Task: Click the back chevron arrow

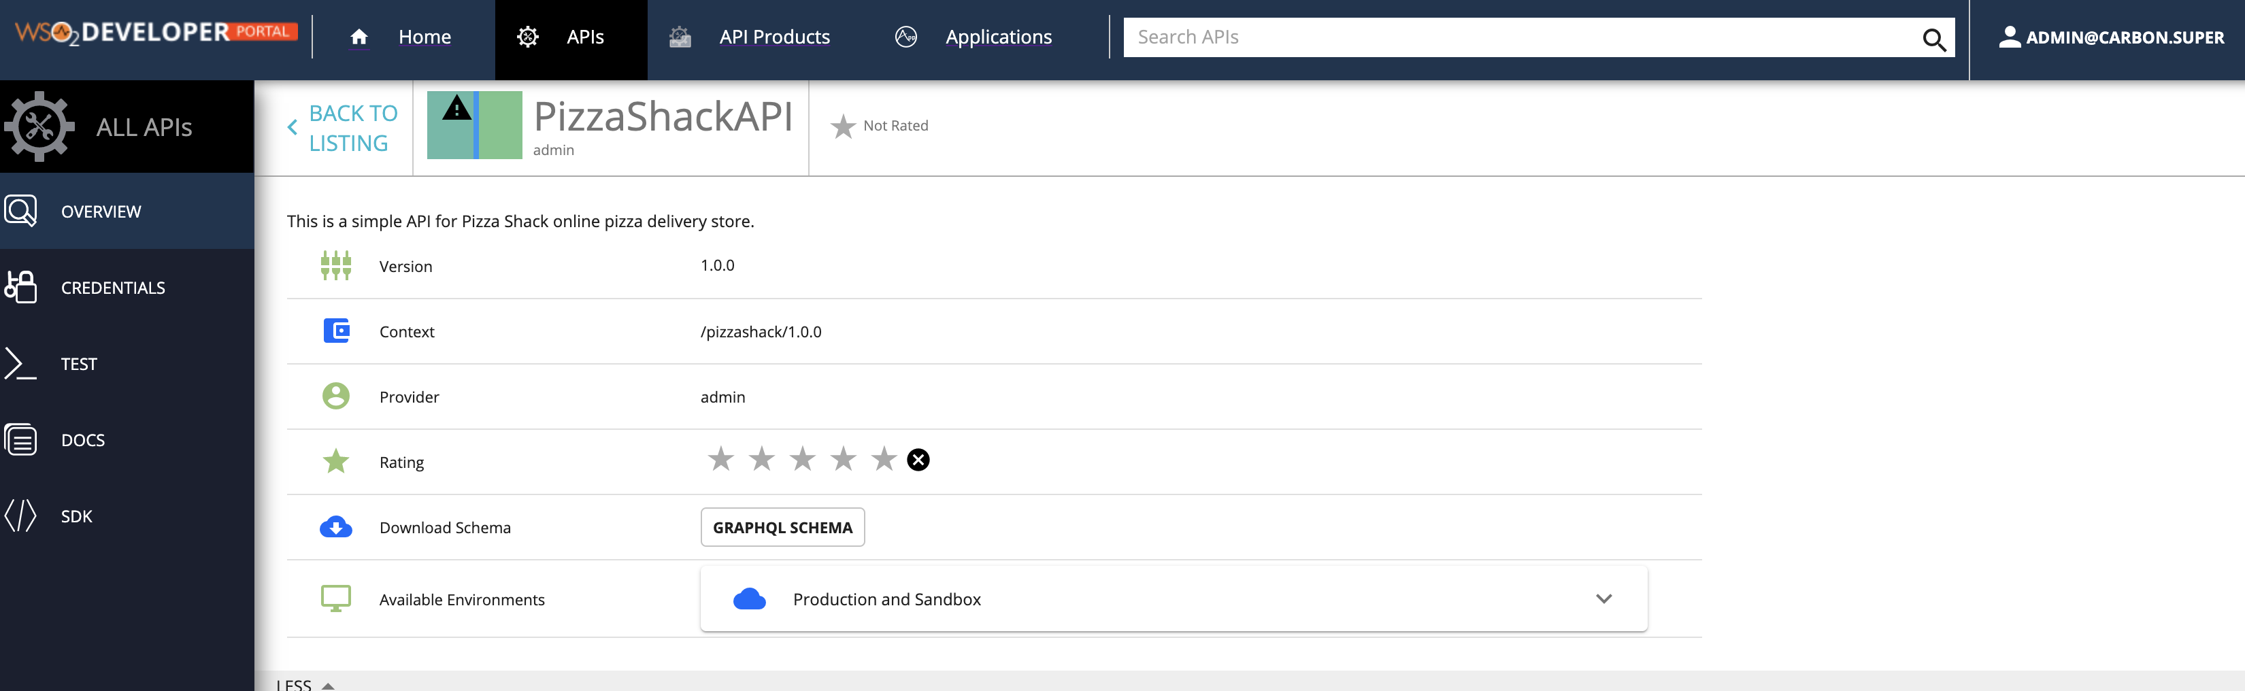Action: (x=293, y=127)
